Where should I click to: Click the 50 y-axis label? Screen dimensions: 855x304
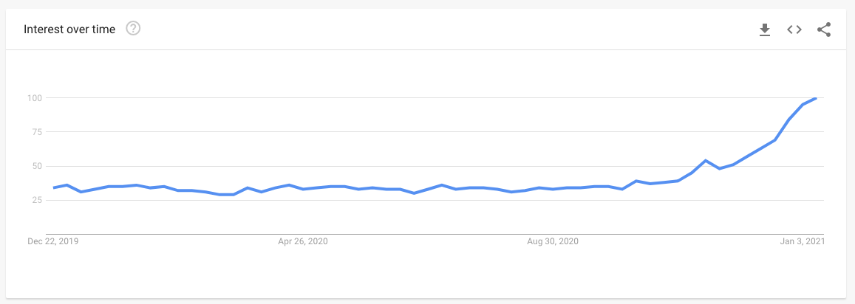click(38, 166)
